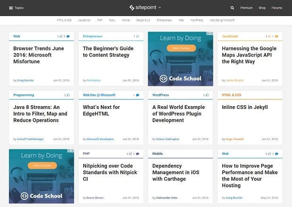The height and width of the screenshot is (207, 292).
Task: Select WordPress in the category nav bar
Action: (197, 20)
